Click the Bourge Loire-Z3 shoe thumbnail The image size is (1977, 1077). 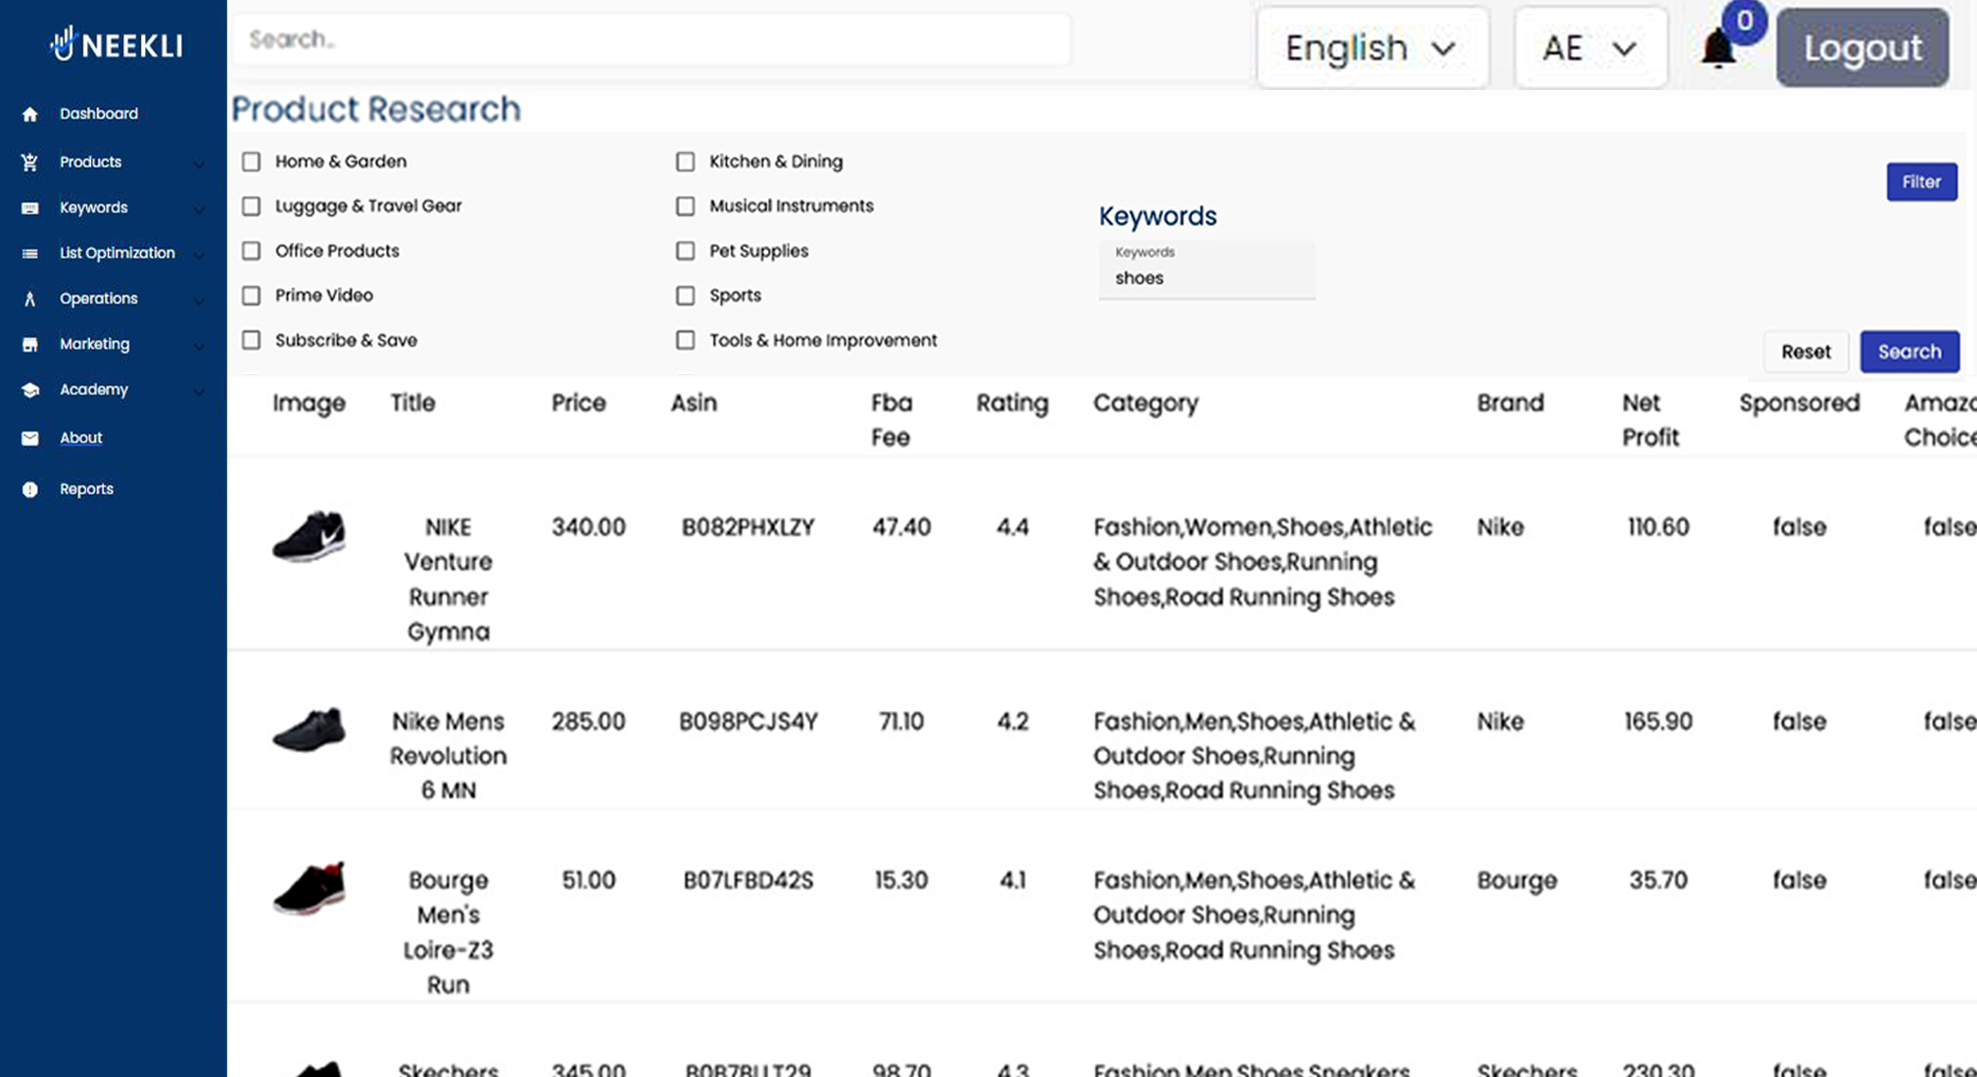point(309,888)
